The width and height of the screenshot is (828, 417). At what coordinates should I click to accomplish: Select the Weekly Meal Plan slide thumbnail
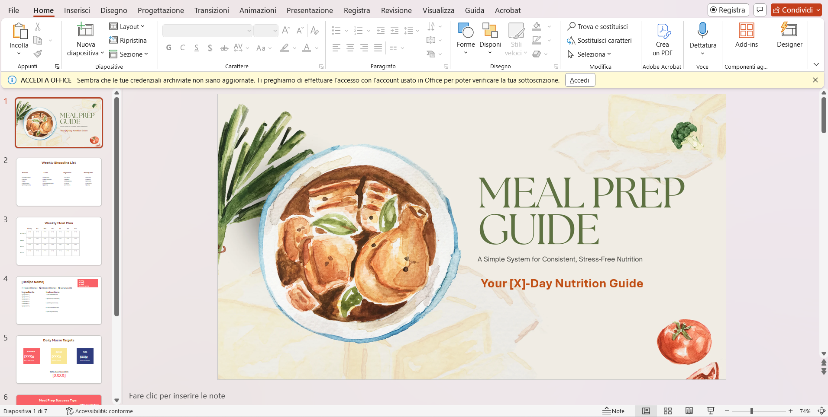[x=59, y=241]
